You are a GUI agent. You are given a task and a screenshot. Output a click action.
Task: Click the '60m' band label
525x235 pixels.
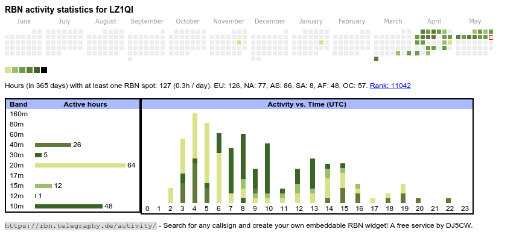tap(17, 134)
